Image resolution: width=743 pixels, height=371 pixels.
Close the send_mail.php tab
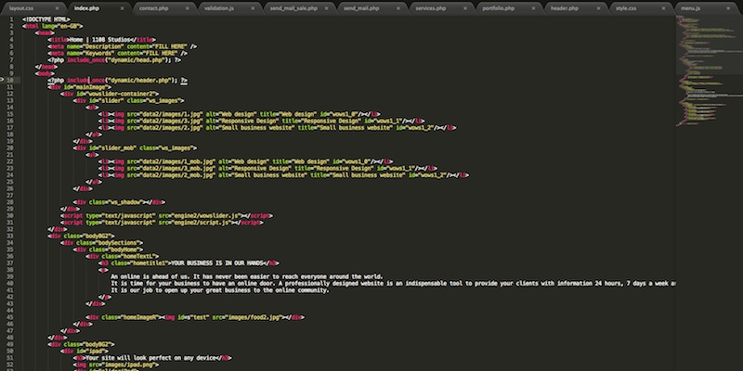point(398,8)
